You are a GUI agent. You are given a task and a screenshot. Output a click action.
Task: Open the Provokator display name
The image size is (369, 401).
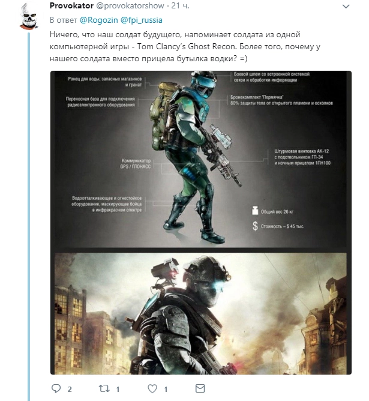point(71,6)
